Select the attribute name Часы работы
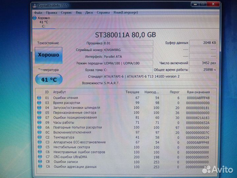Screen dimensions: 237x178 [x=64, y=122]
